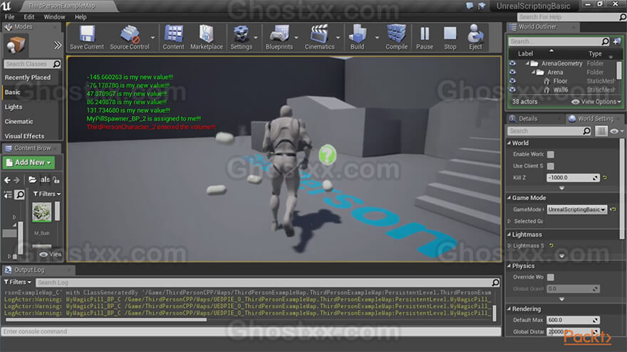Click Details property matrix grid icon
The width and height of the screenshot is (627, 352).
(601, 131)
